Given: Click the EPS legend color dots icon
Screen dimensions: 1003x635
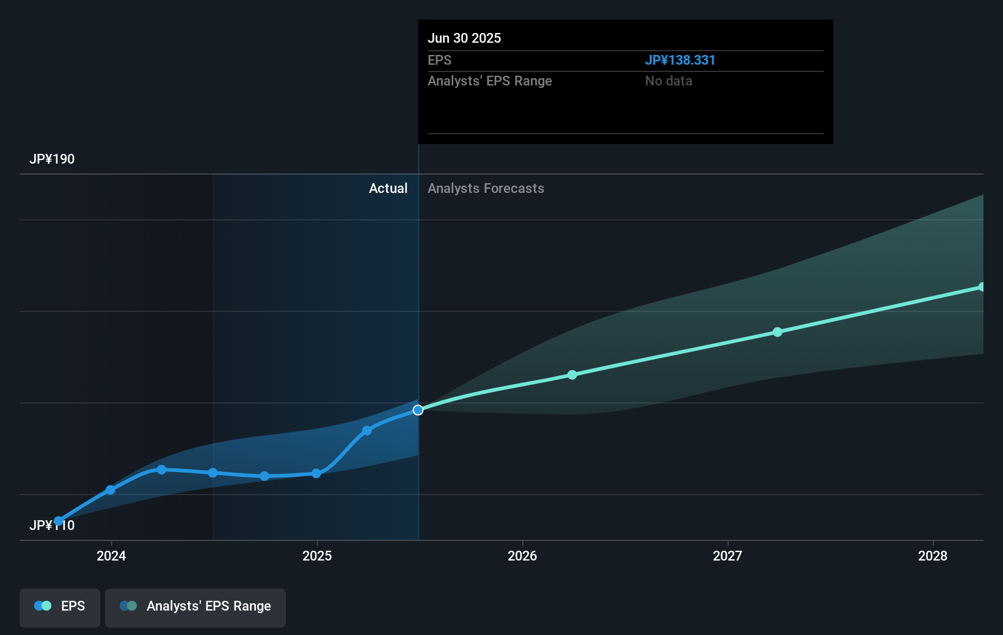Looking at the screenshot, I should (x=43, y=606).
